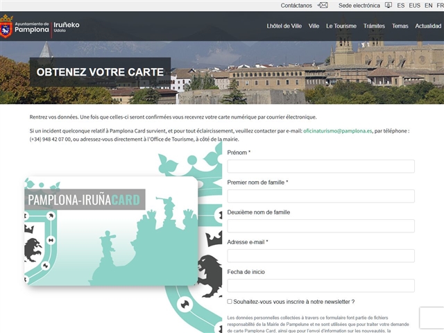This screenshot has width=444, height=333.
Task: Click the reCAPTCHA badge
Action: click(432, 318)
